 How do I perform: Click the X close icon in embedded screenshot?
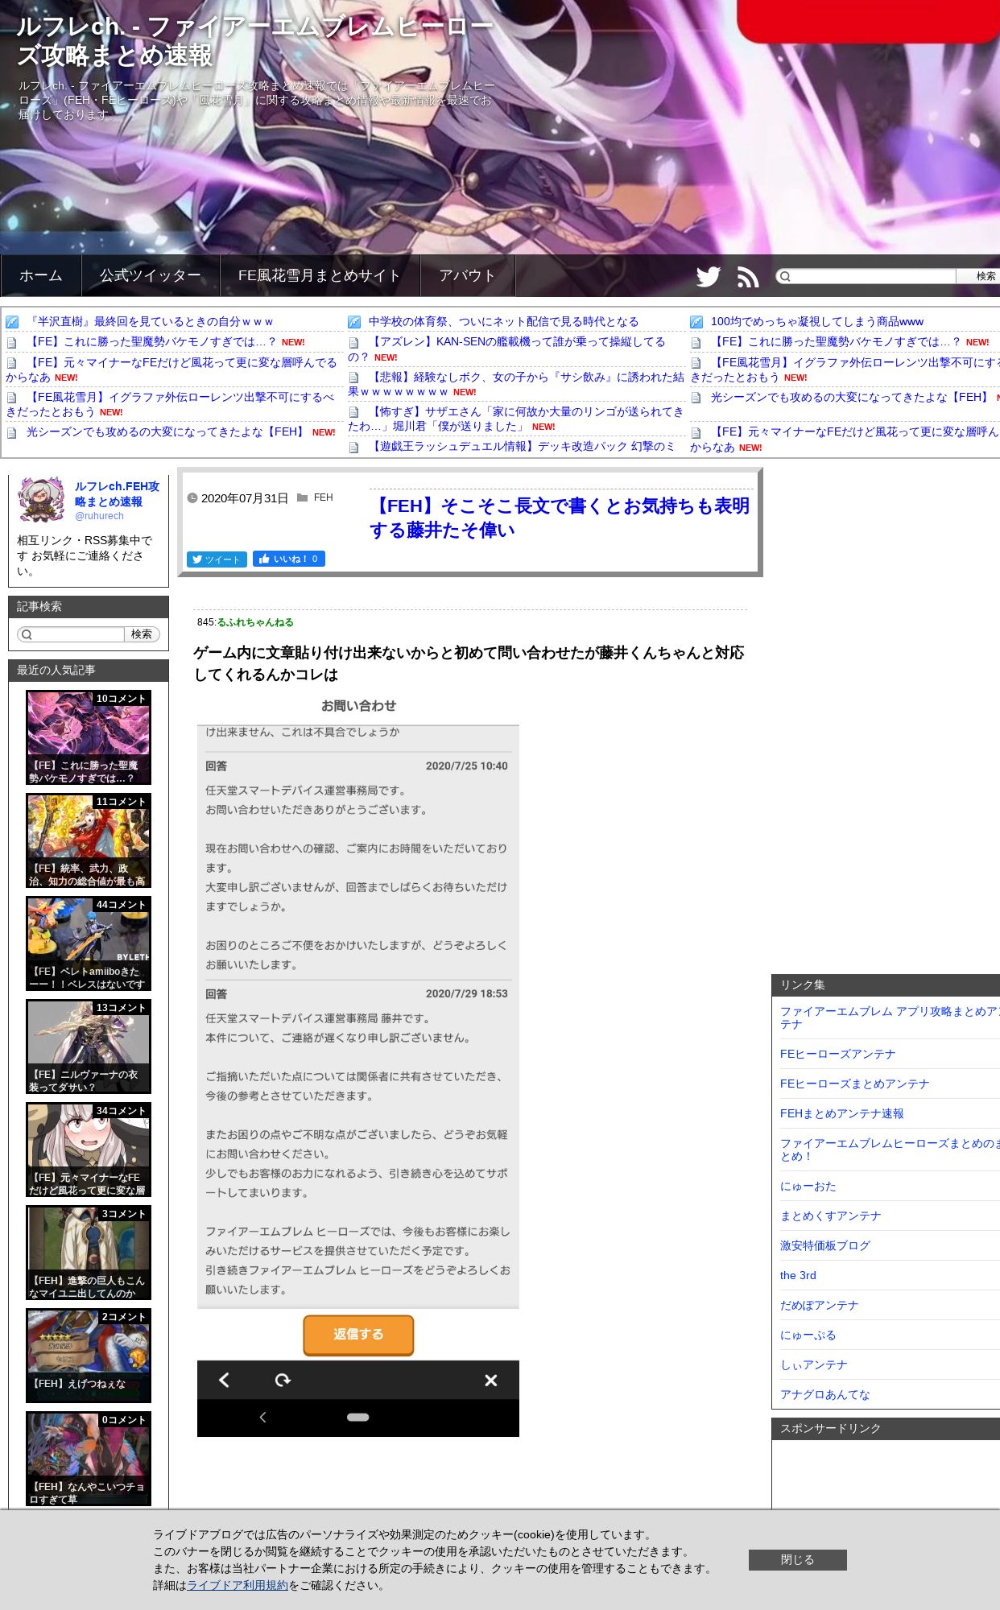tap(490, 1380)
